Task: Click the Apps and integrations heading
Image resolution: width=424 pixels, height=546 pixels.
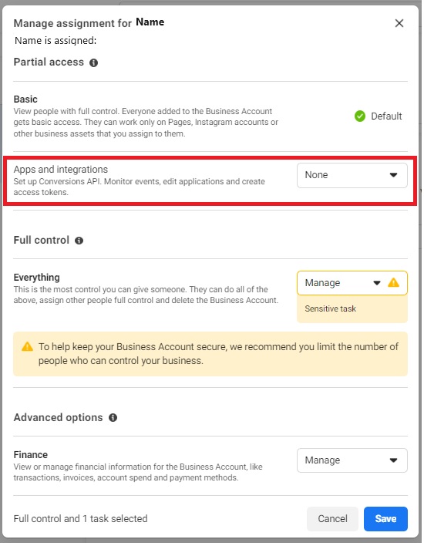Action: coord(61,169)
